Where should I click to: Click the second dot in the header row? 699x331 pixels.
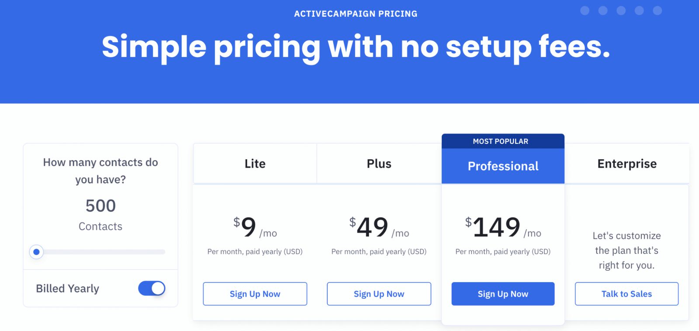(x=603, y=10)
